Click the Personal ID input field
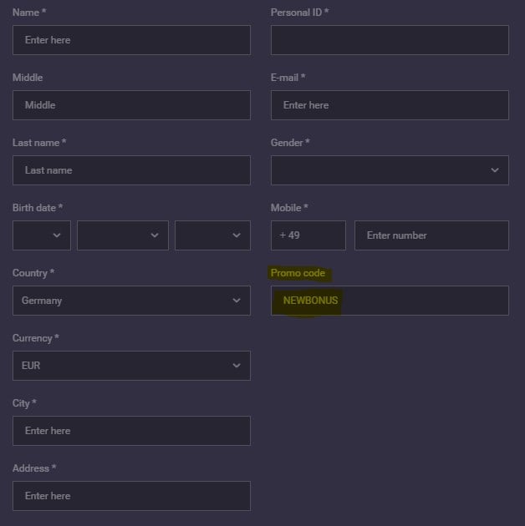The image size is (525, 526). pyautogui.click(x=390, y=40)
